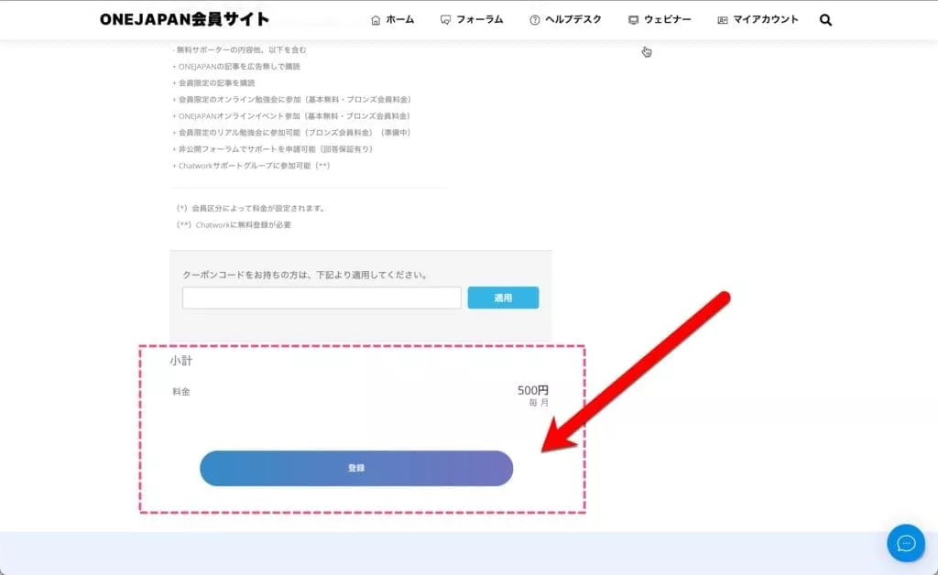Select the ヘルプデスク menu item
The image size is (938, 575).
(x=573, y=19)
